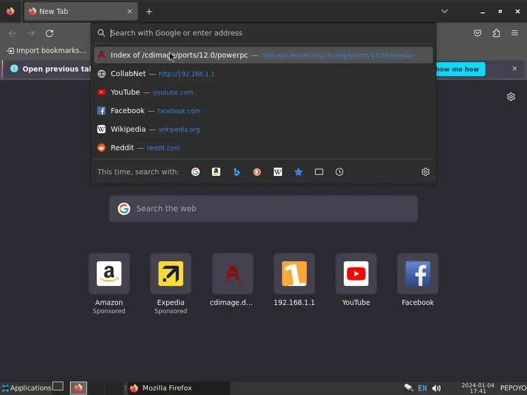Search in Bookmarks star icon
The height and width of the screenshot is (395, 527).
[x=298, y=172]
